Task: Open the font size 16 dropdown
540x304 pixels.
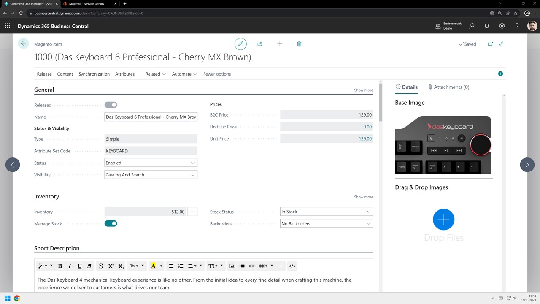Action: tap(137, 266)
